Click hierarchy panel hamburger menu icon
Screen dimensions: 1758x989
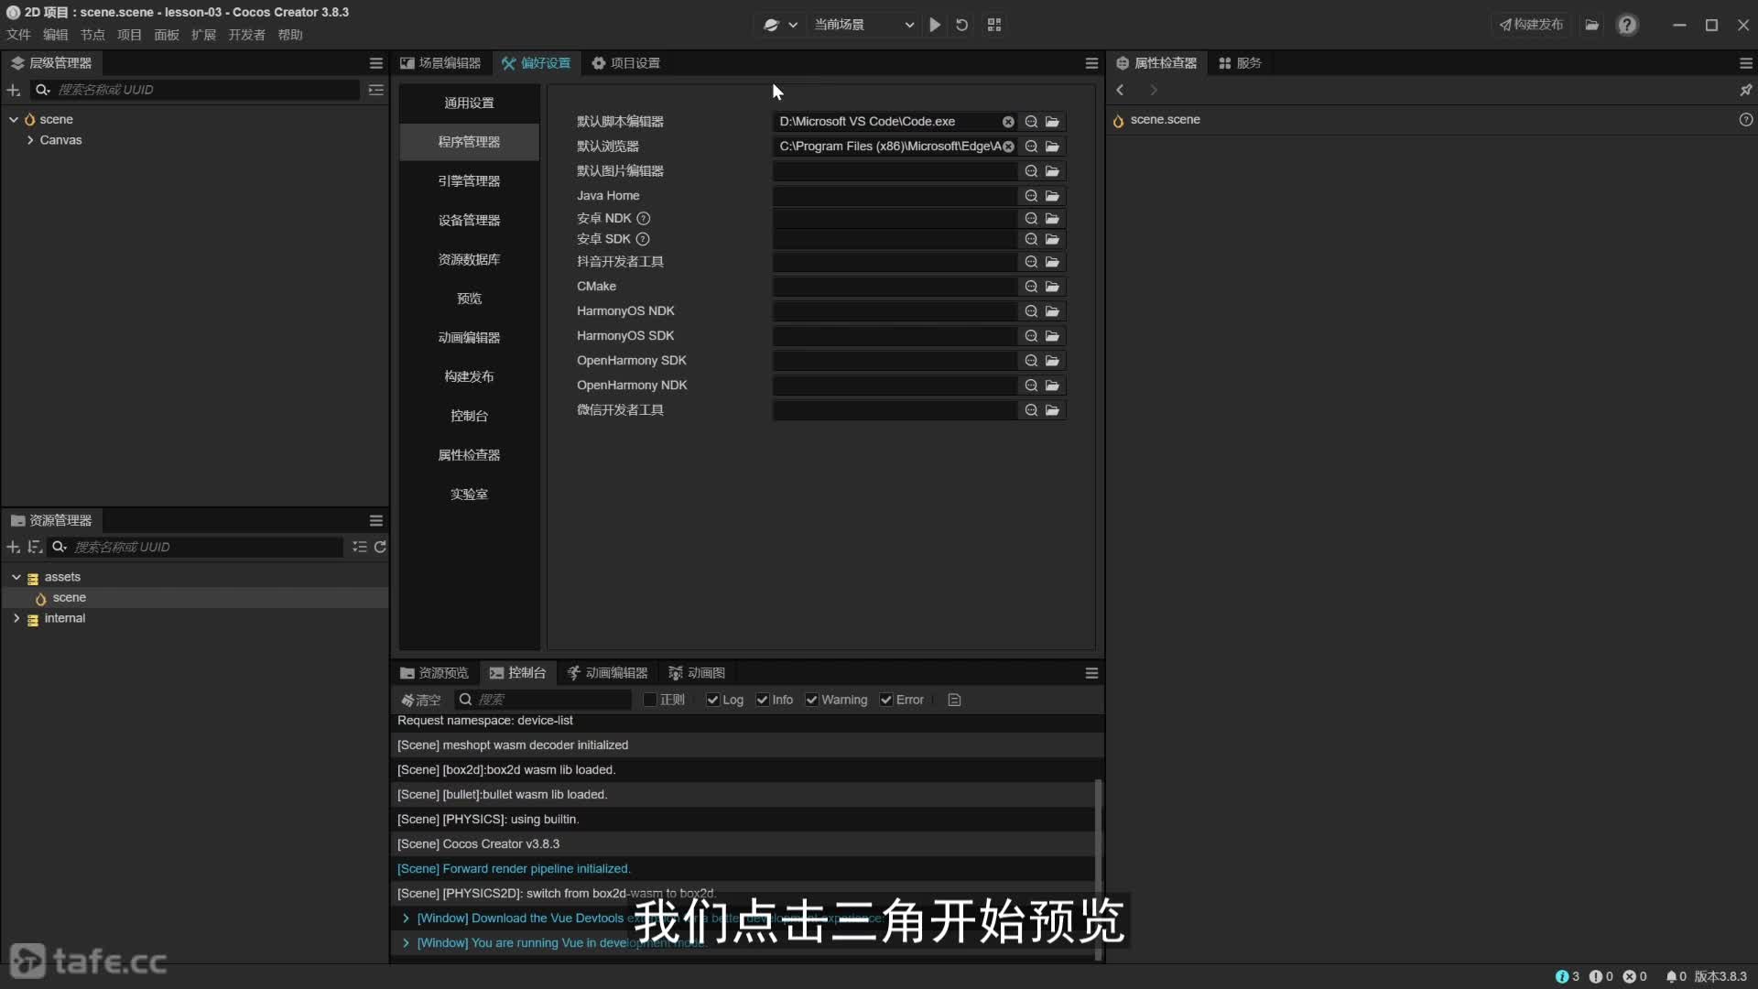coord(375,63)
